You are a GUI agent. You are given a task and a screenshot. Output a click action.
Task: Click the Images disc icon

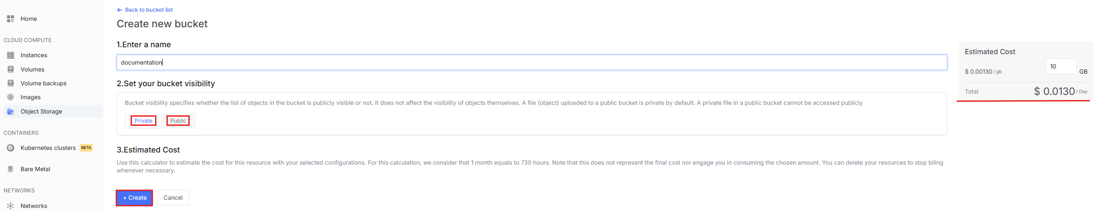[10, 97]
